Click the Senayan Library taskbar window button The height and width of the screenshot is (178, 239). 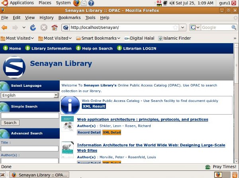(x=39, y=175)
